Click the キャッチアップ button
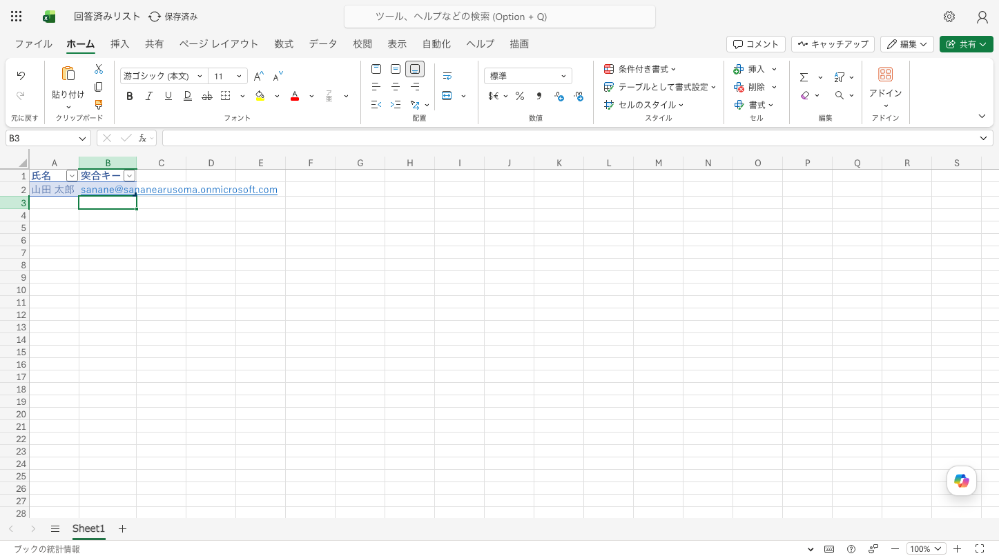 [x=833, y=44]
